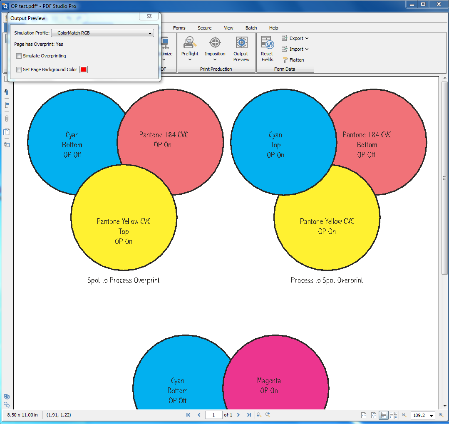The image size is (449, 424).
Task: Expand the Export options dropdown
Action: pos(307,38)
